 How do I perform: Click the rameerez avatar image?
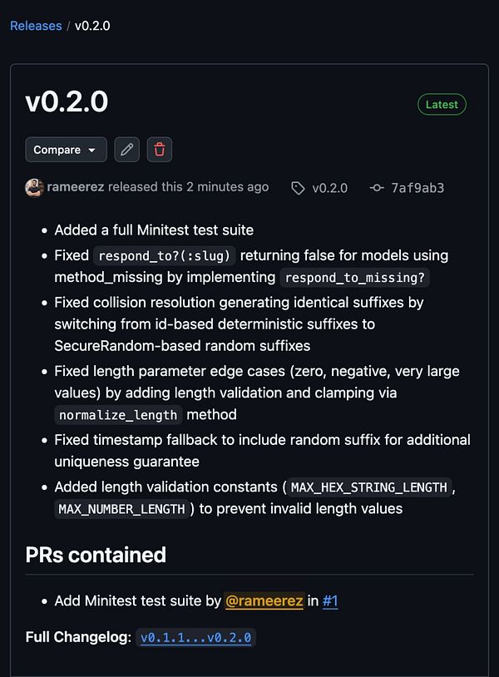(34, 187)
